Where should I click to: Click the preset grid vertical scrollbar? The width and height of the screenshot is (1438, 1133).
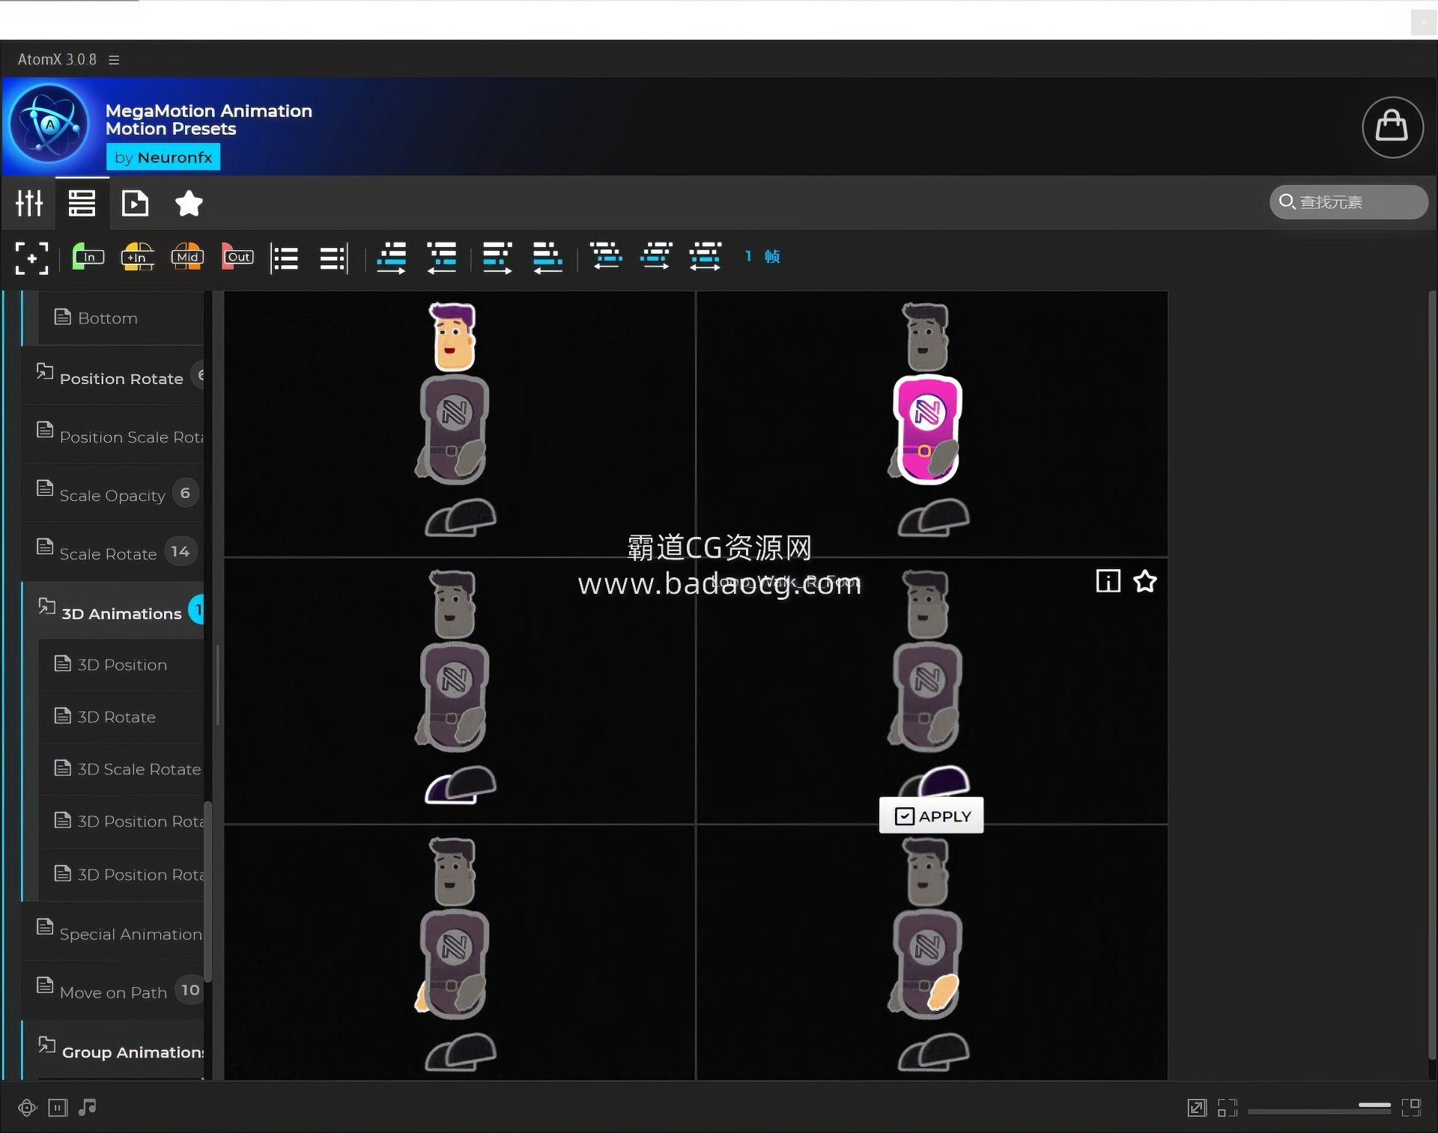1432,674
